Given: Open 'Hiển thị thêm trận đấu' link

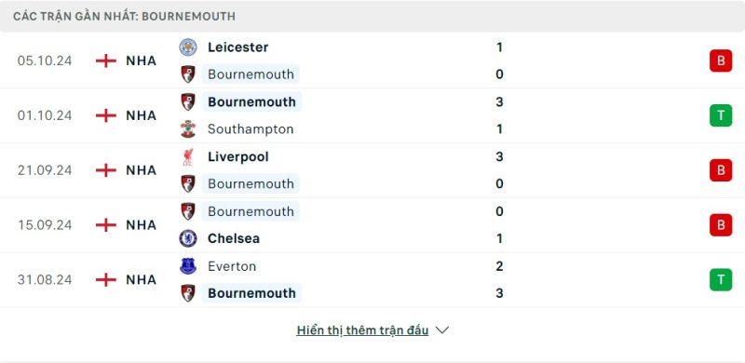Looking at the screenshot, I should pyautogui.click(x=362, y=330).
